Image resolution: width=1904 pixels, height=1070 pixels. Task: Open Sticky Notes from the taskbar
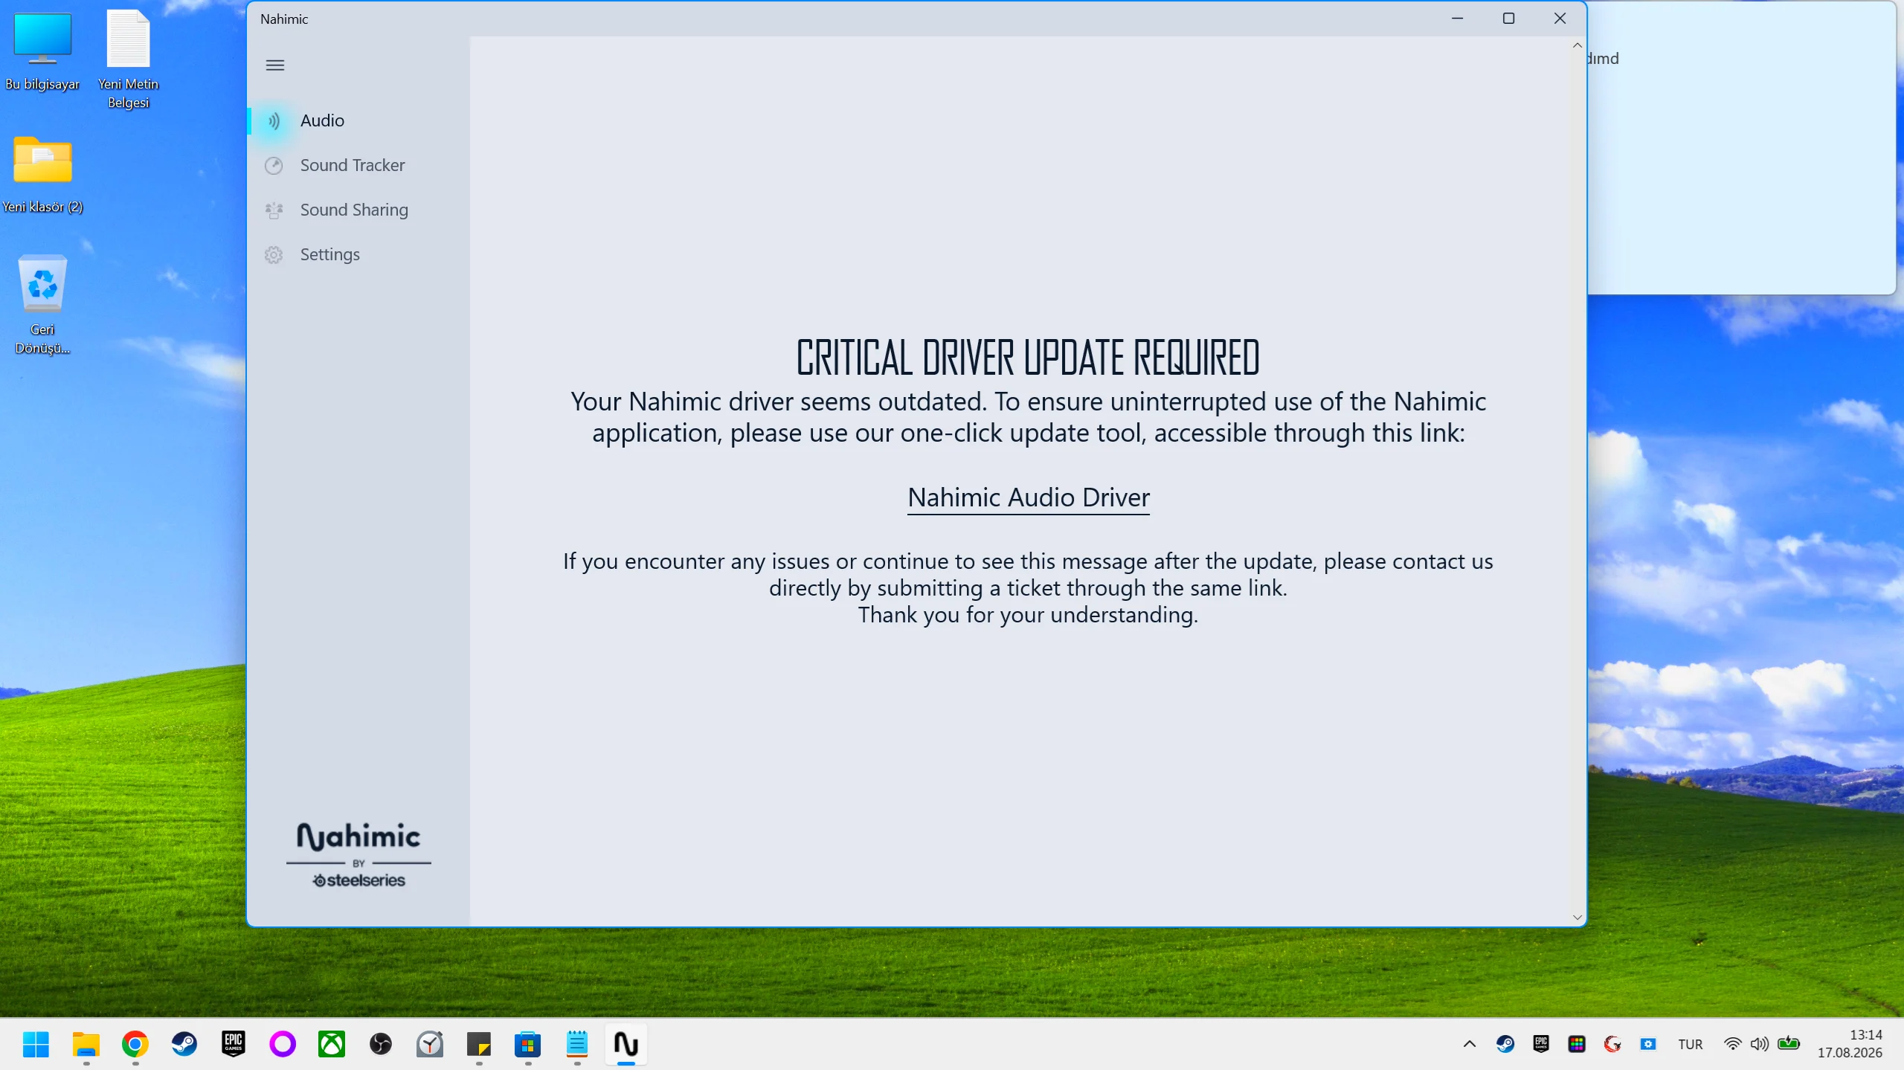pos(479,1044)
